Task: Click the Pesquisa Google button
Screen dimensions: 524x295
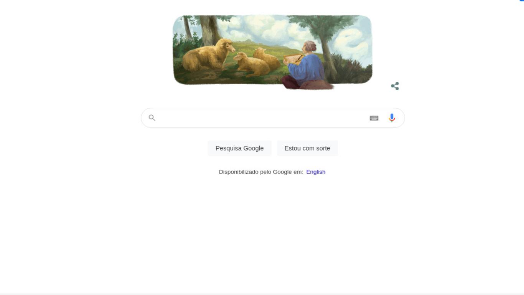Action: 240,148
